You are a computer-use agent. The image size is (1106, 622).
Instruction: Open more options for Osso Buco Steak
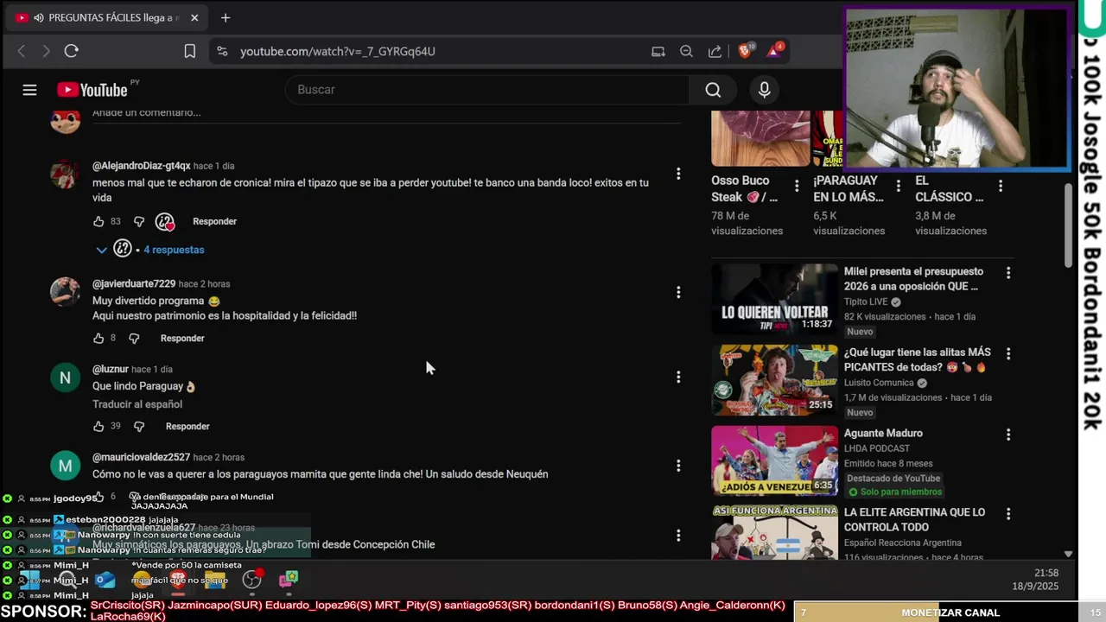[x=797, y=186]
